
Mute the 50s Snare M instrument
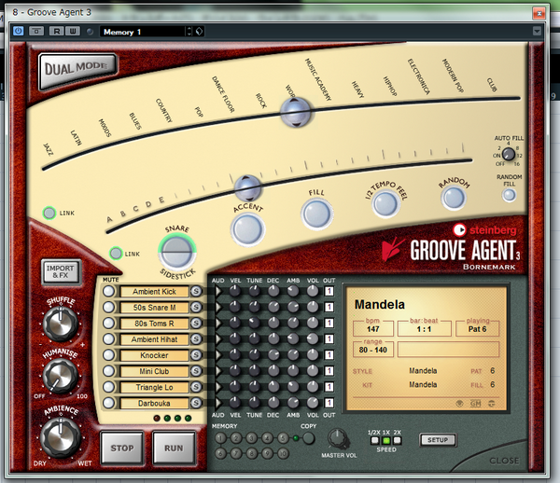(x=108, y=307)
